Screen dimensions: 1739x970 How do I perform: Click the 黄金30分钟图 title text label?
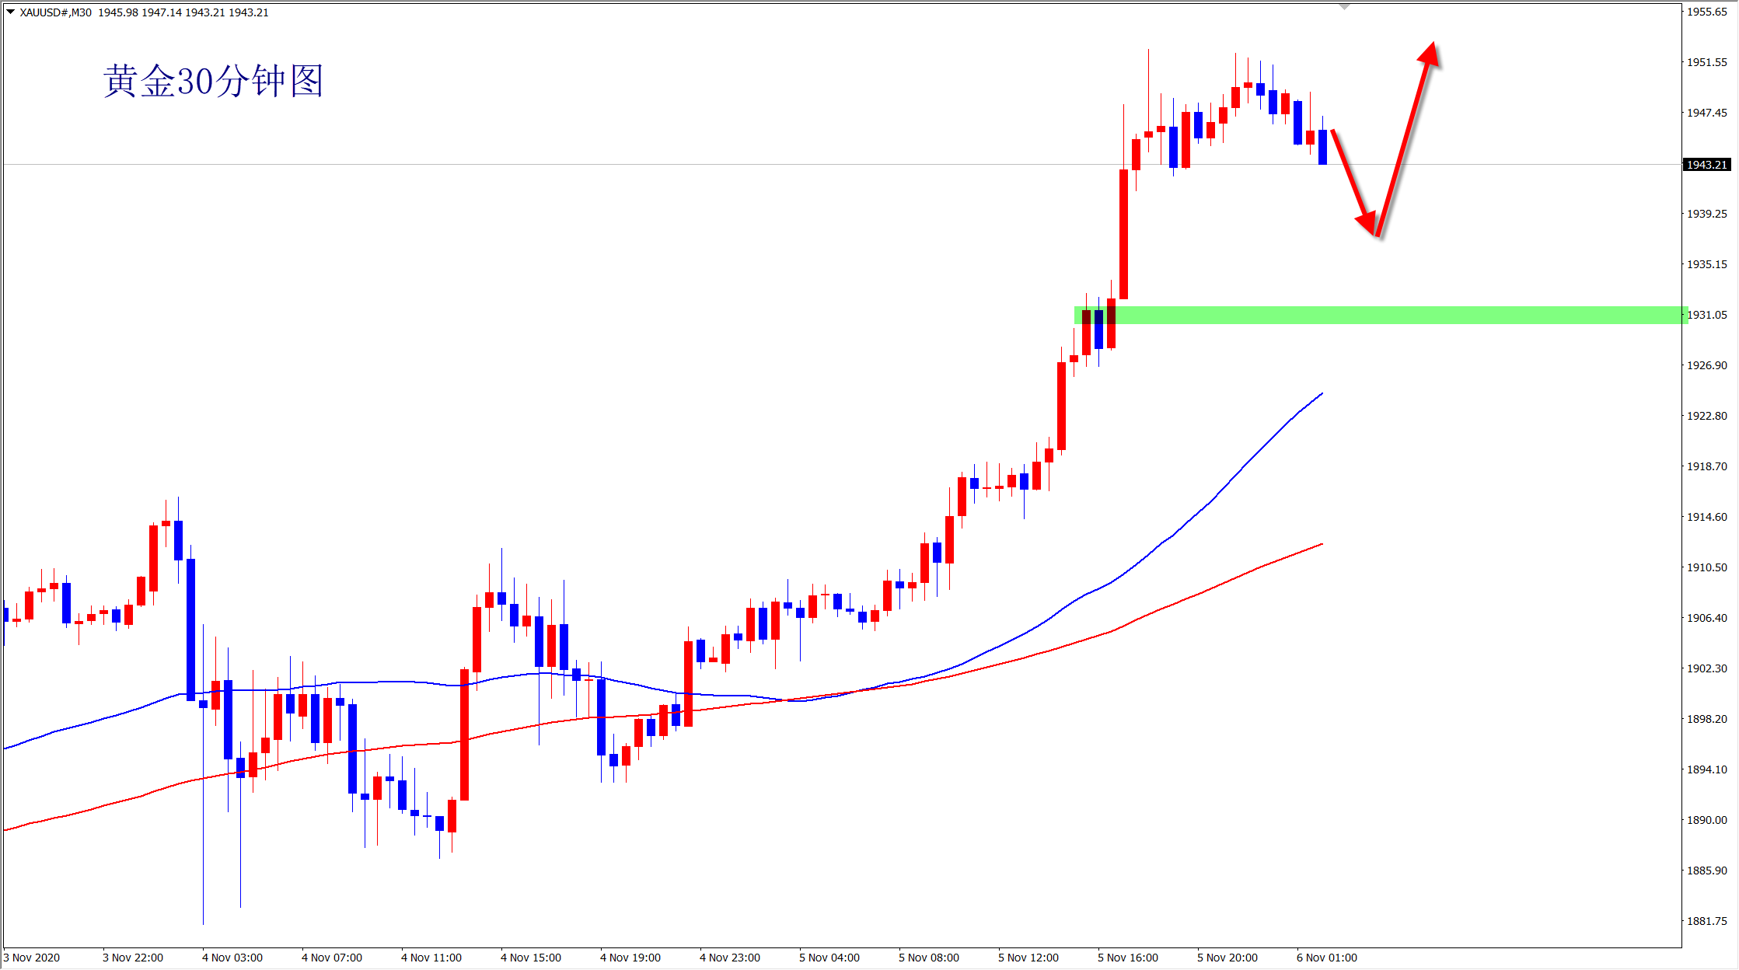[214, 81]
